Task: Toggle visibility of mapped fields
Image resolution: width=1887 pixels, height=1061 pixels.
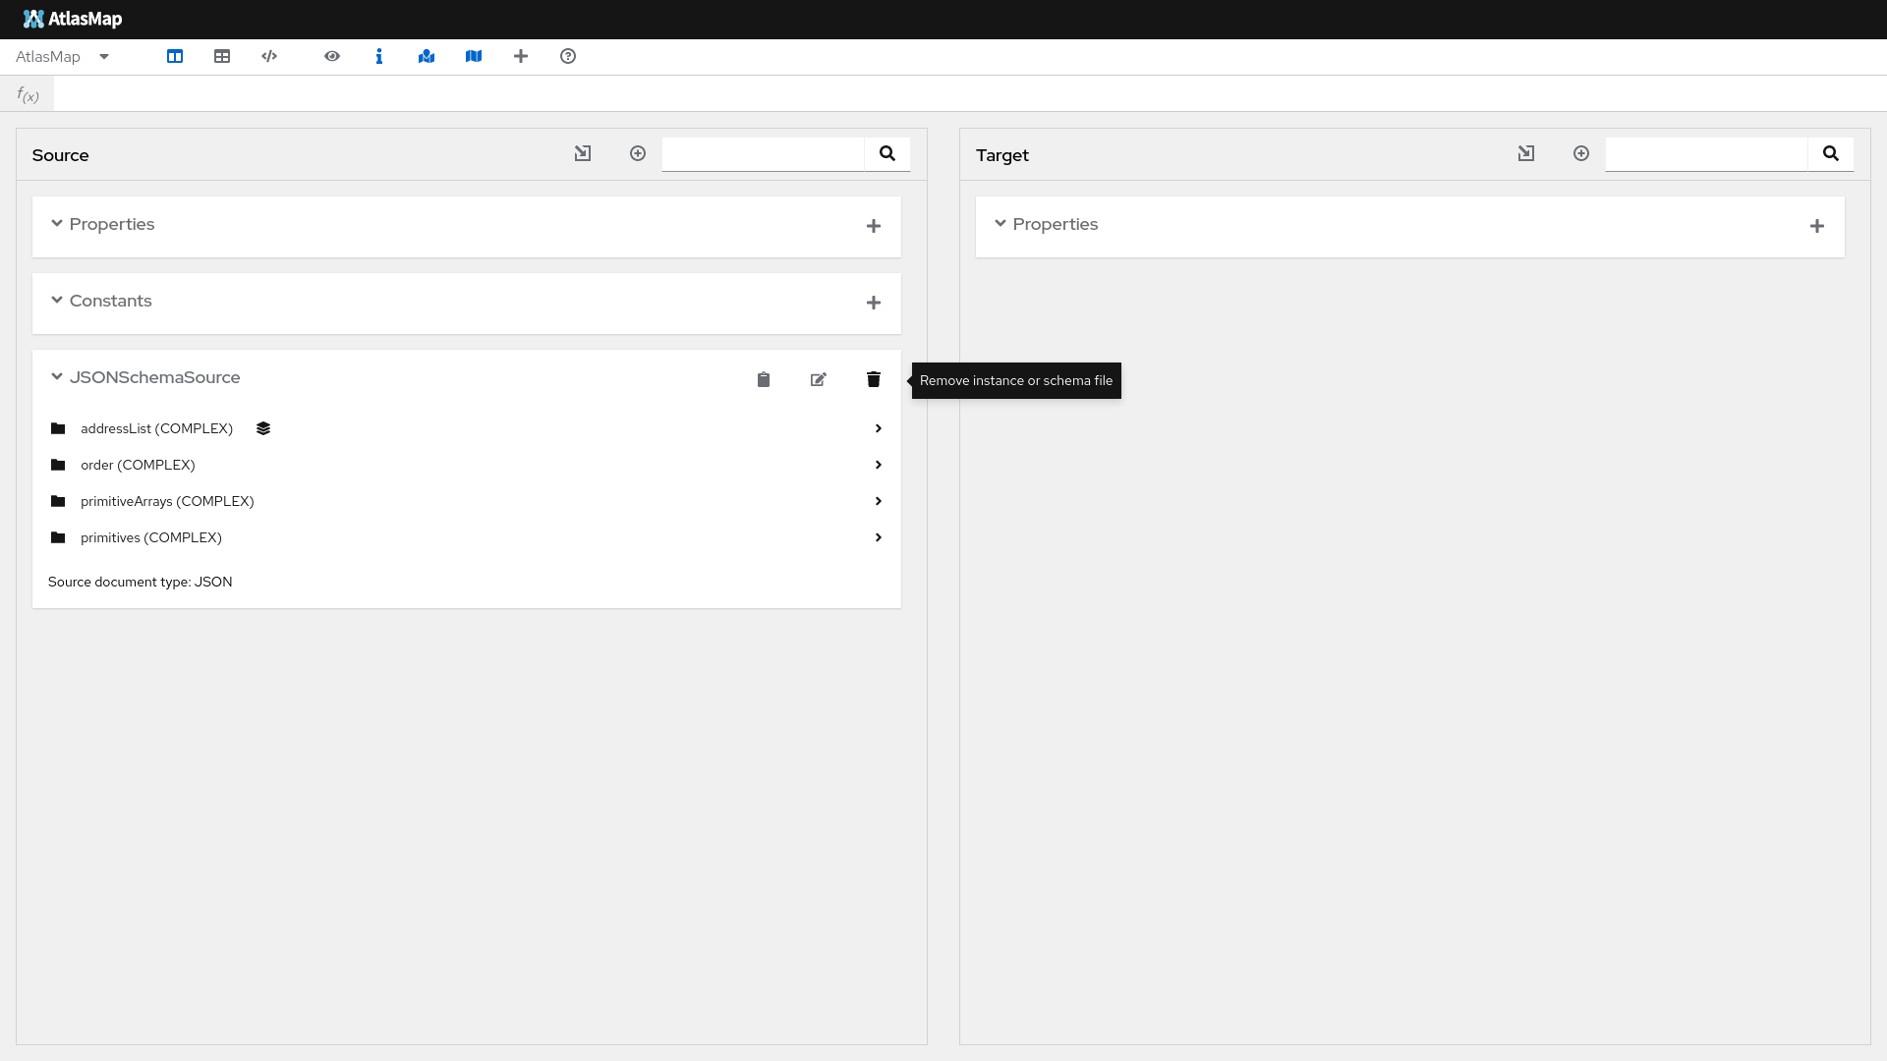Action: click(x=426, y=56)
